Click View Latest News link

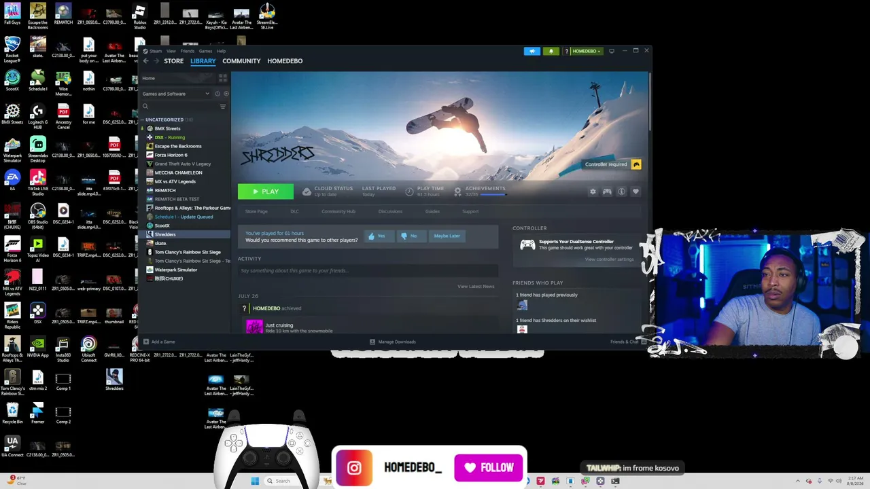coord(476,287)
